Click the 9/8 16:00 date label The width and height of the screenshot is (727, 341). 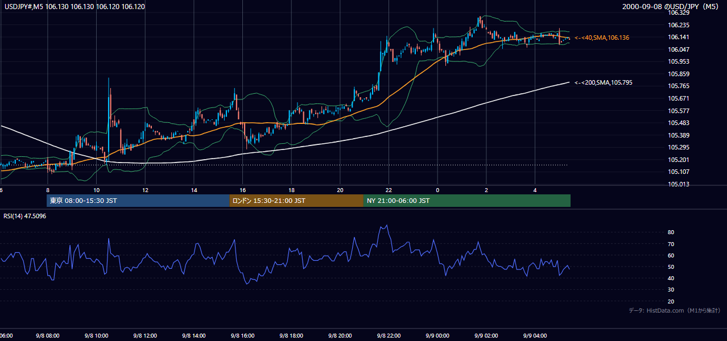tap(242, 336)
